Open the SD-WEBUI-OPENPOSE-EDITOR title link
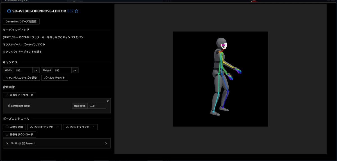 coord(39,11)
